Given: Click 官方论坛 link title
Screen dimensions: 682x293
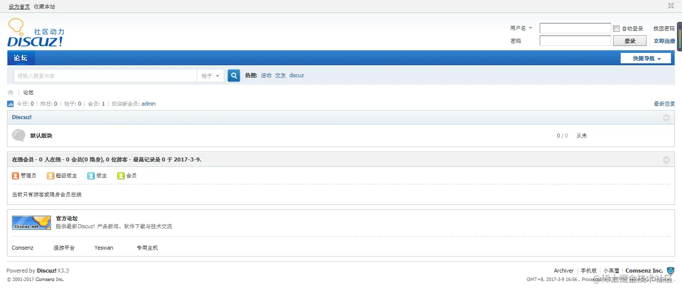Looking at the screenshot, I should (67, 218).
